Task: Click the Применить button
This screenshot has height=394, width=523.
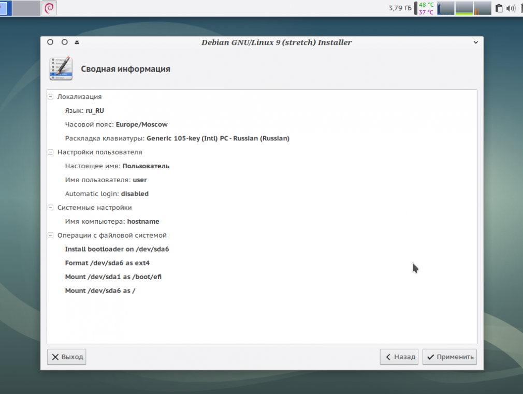Action: (x=449, y=357)
